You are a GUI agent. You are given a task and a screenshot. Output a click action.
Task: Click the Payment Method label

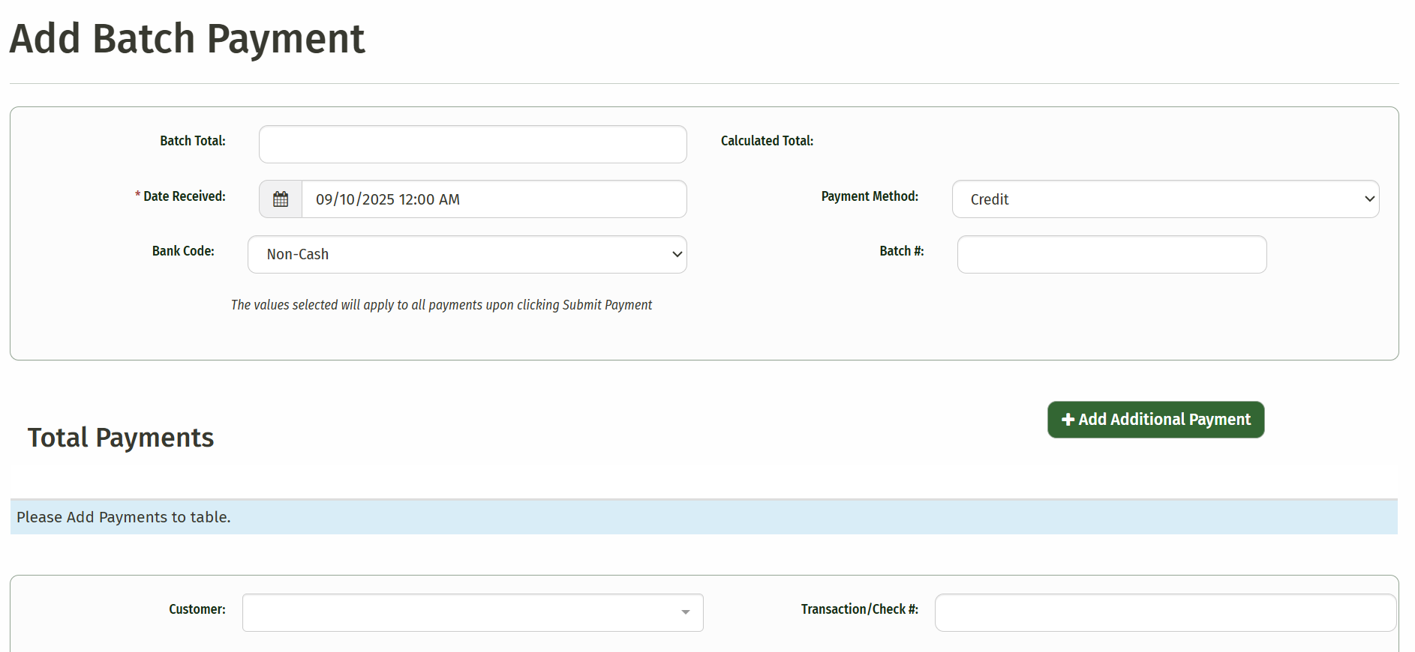pos(869,196)
